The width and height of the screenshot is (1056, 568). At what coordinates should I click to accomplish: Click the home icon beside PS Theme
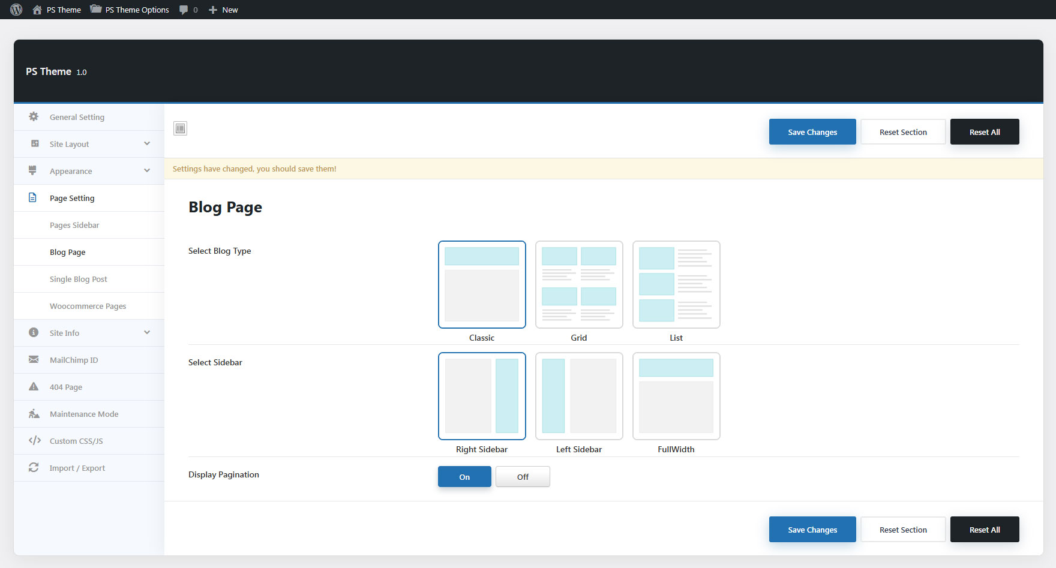[37, 10]
